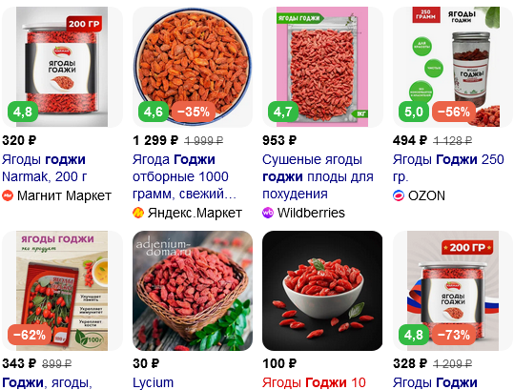The height and width of the screenshot is (390, 514).
Task: Click the −73% discount badge
Action: [454, 335]
